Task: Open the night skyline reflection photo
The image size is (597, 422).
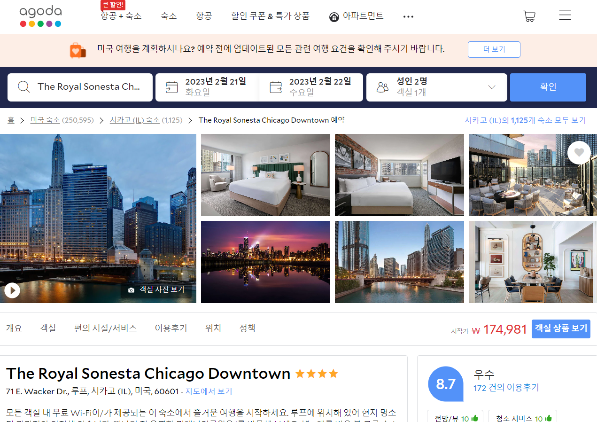Action: click(265, 262)
